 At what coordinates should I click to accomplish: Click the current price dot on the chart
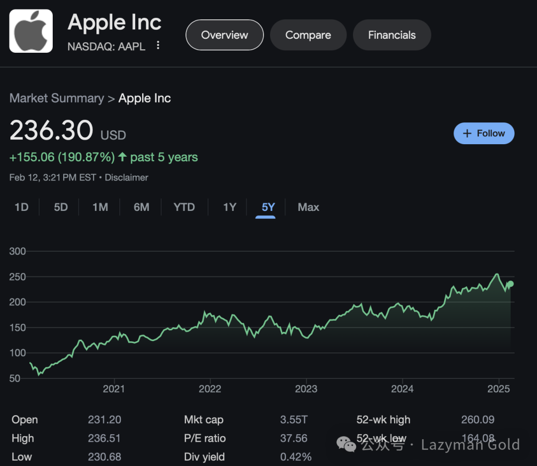pyautogui.click(x=510, y=283)
